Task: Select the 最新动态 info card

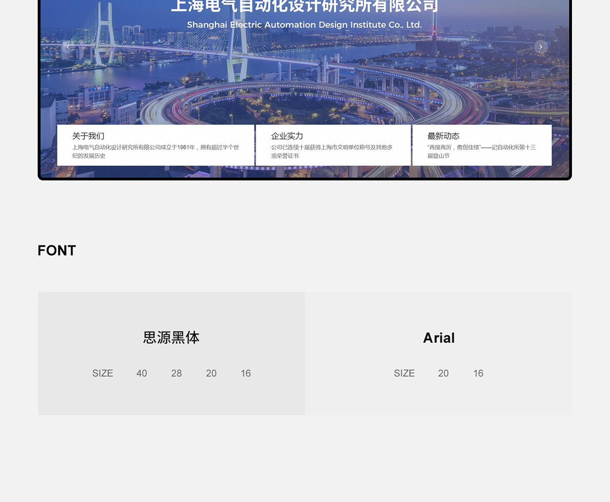Action: click(x=481, y=145)
